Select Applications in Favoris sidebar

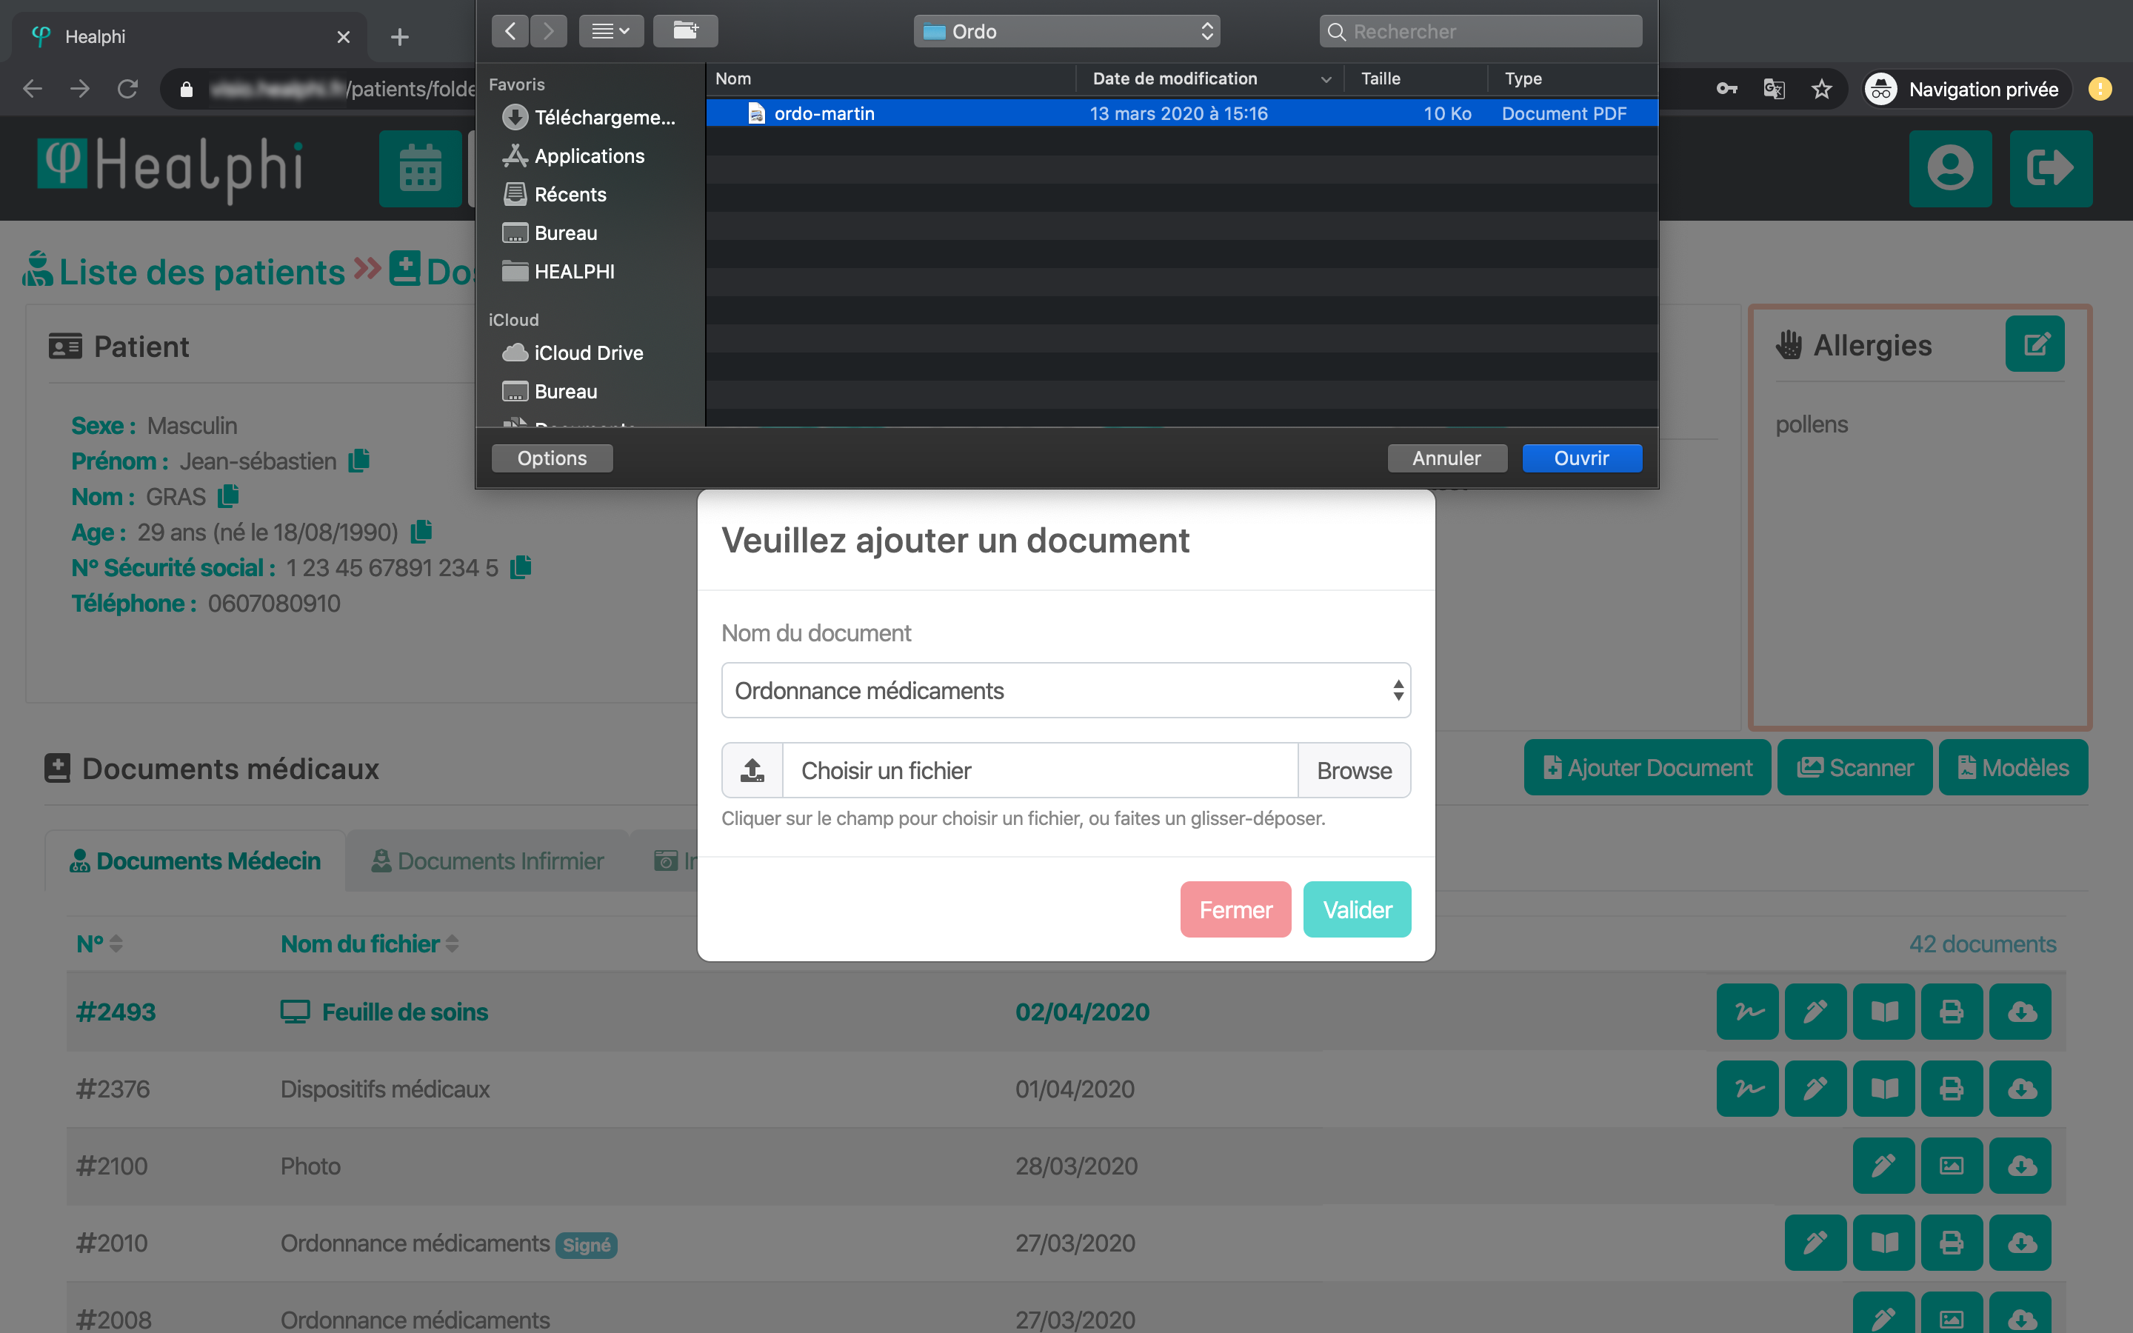point(573,156)
